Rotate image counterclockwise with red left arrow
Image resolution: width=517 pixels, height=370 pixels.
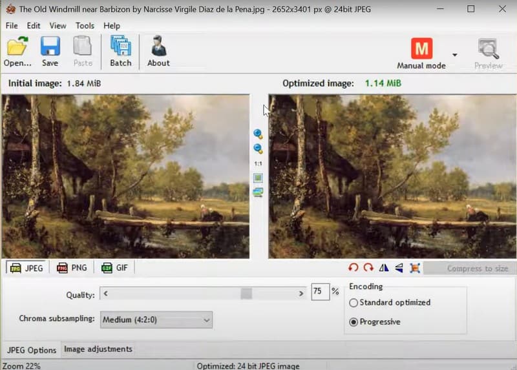tap(353, 268)
